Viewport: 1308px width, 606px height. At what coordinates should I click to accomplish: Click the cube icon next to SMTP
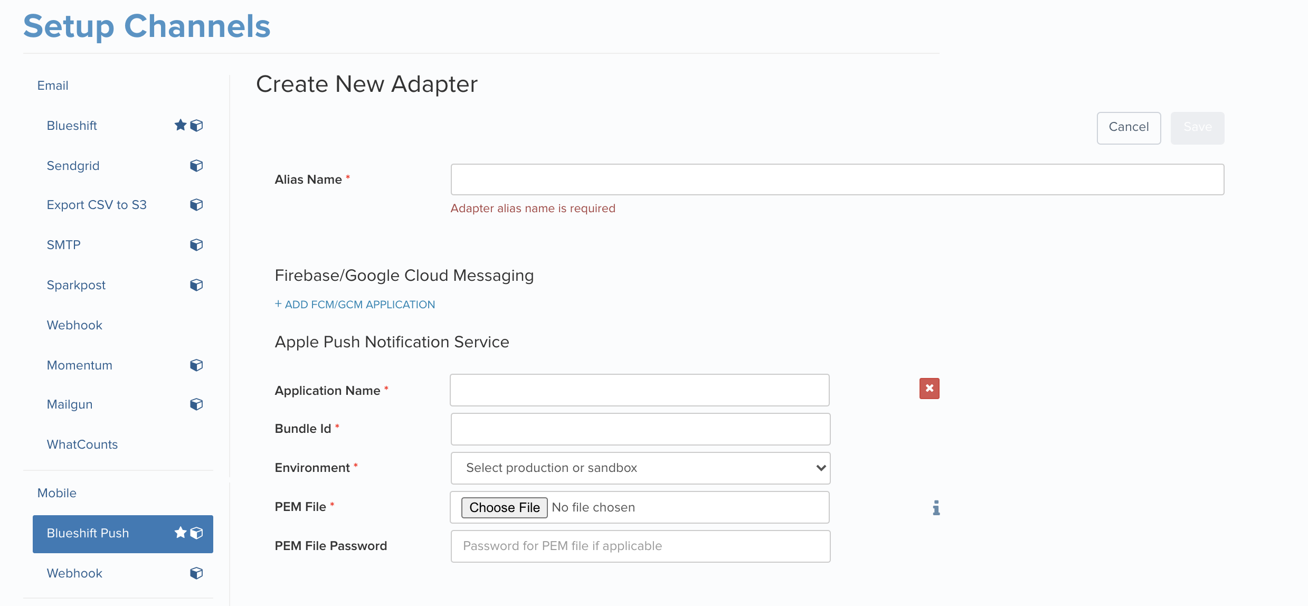point(196,245)
